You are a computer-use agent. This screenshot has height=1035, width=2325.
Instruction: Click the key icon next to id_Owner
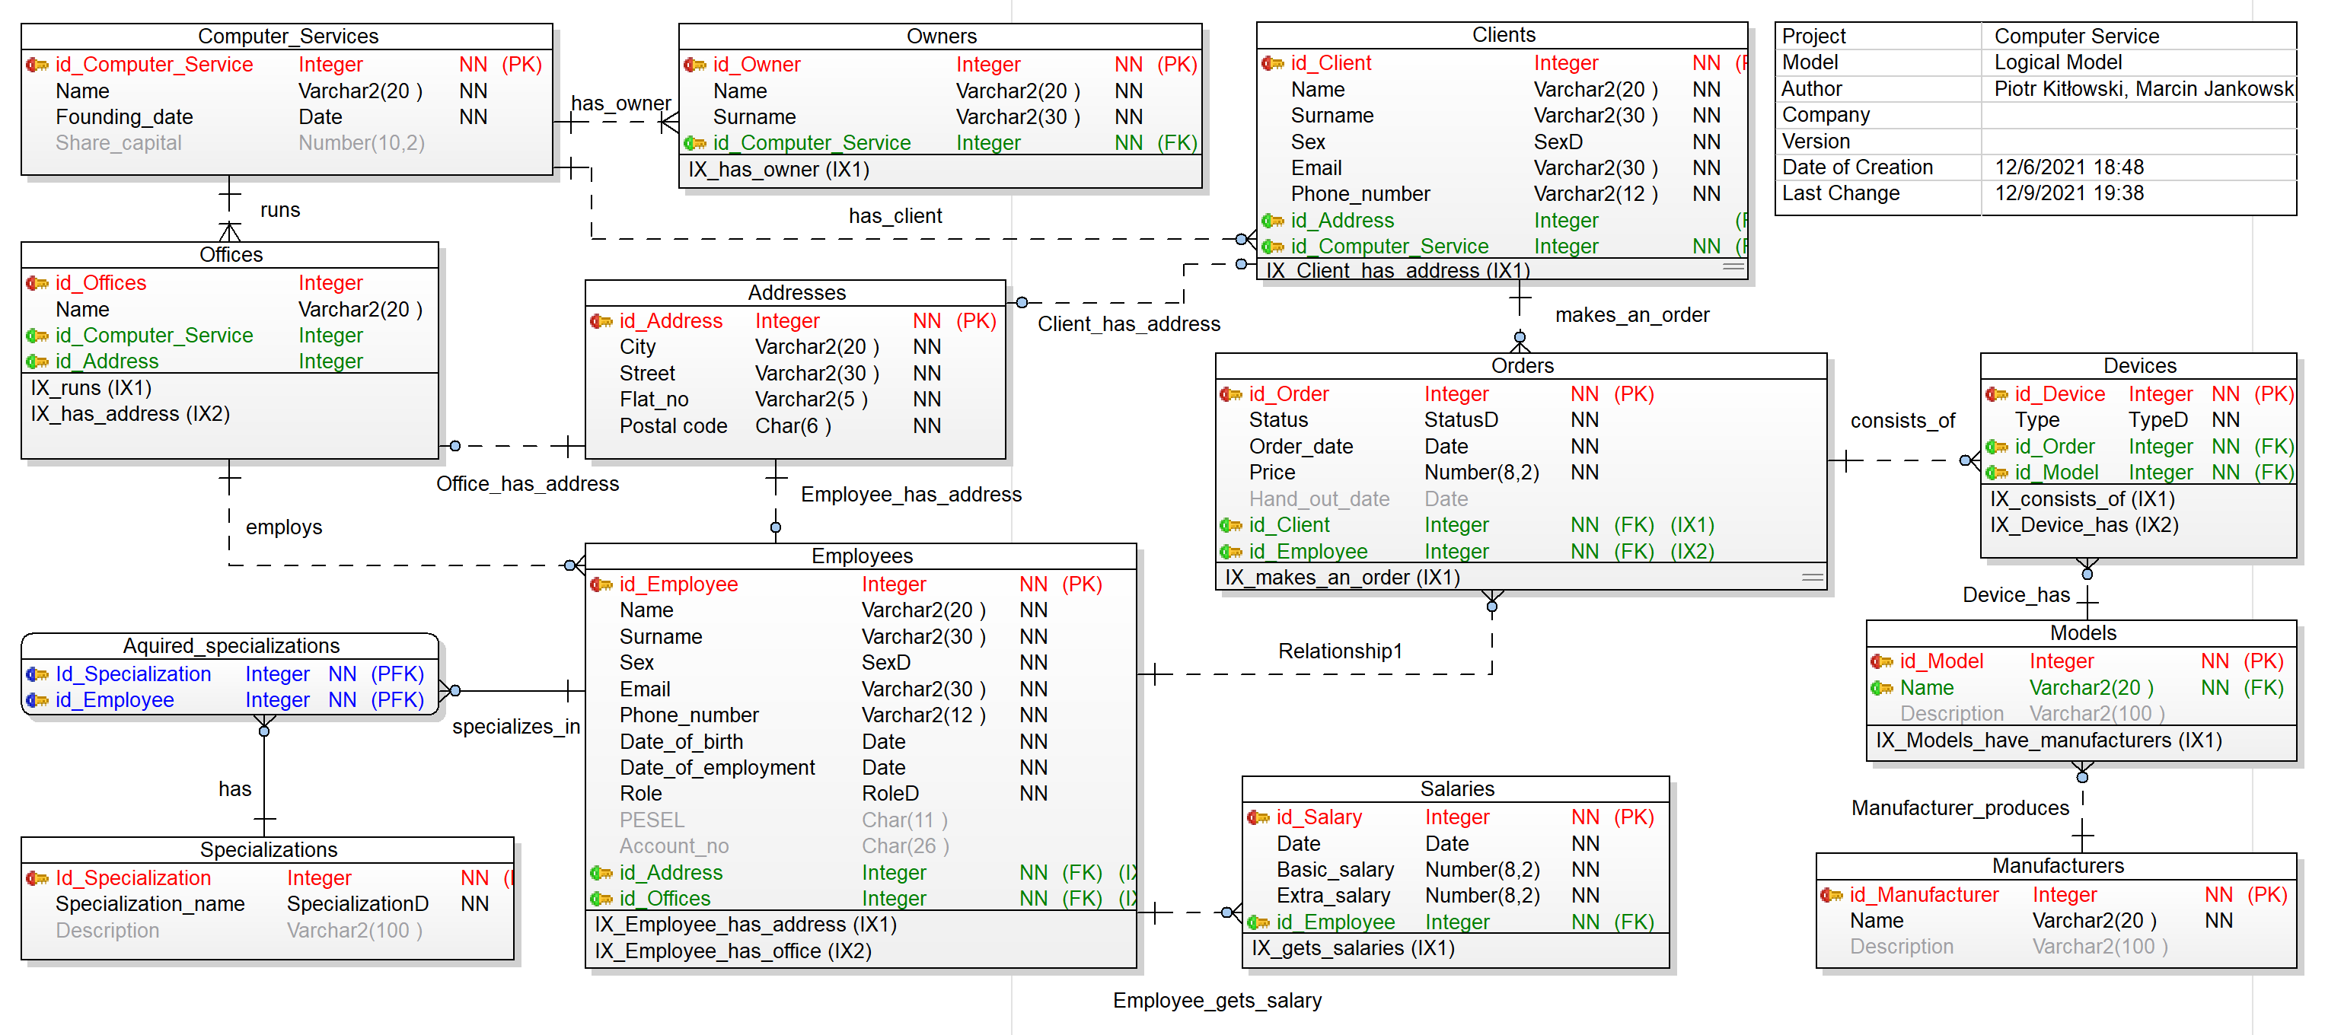pos(694,65)
